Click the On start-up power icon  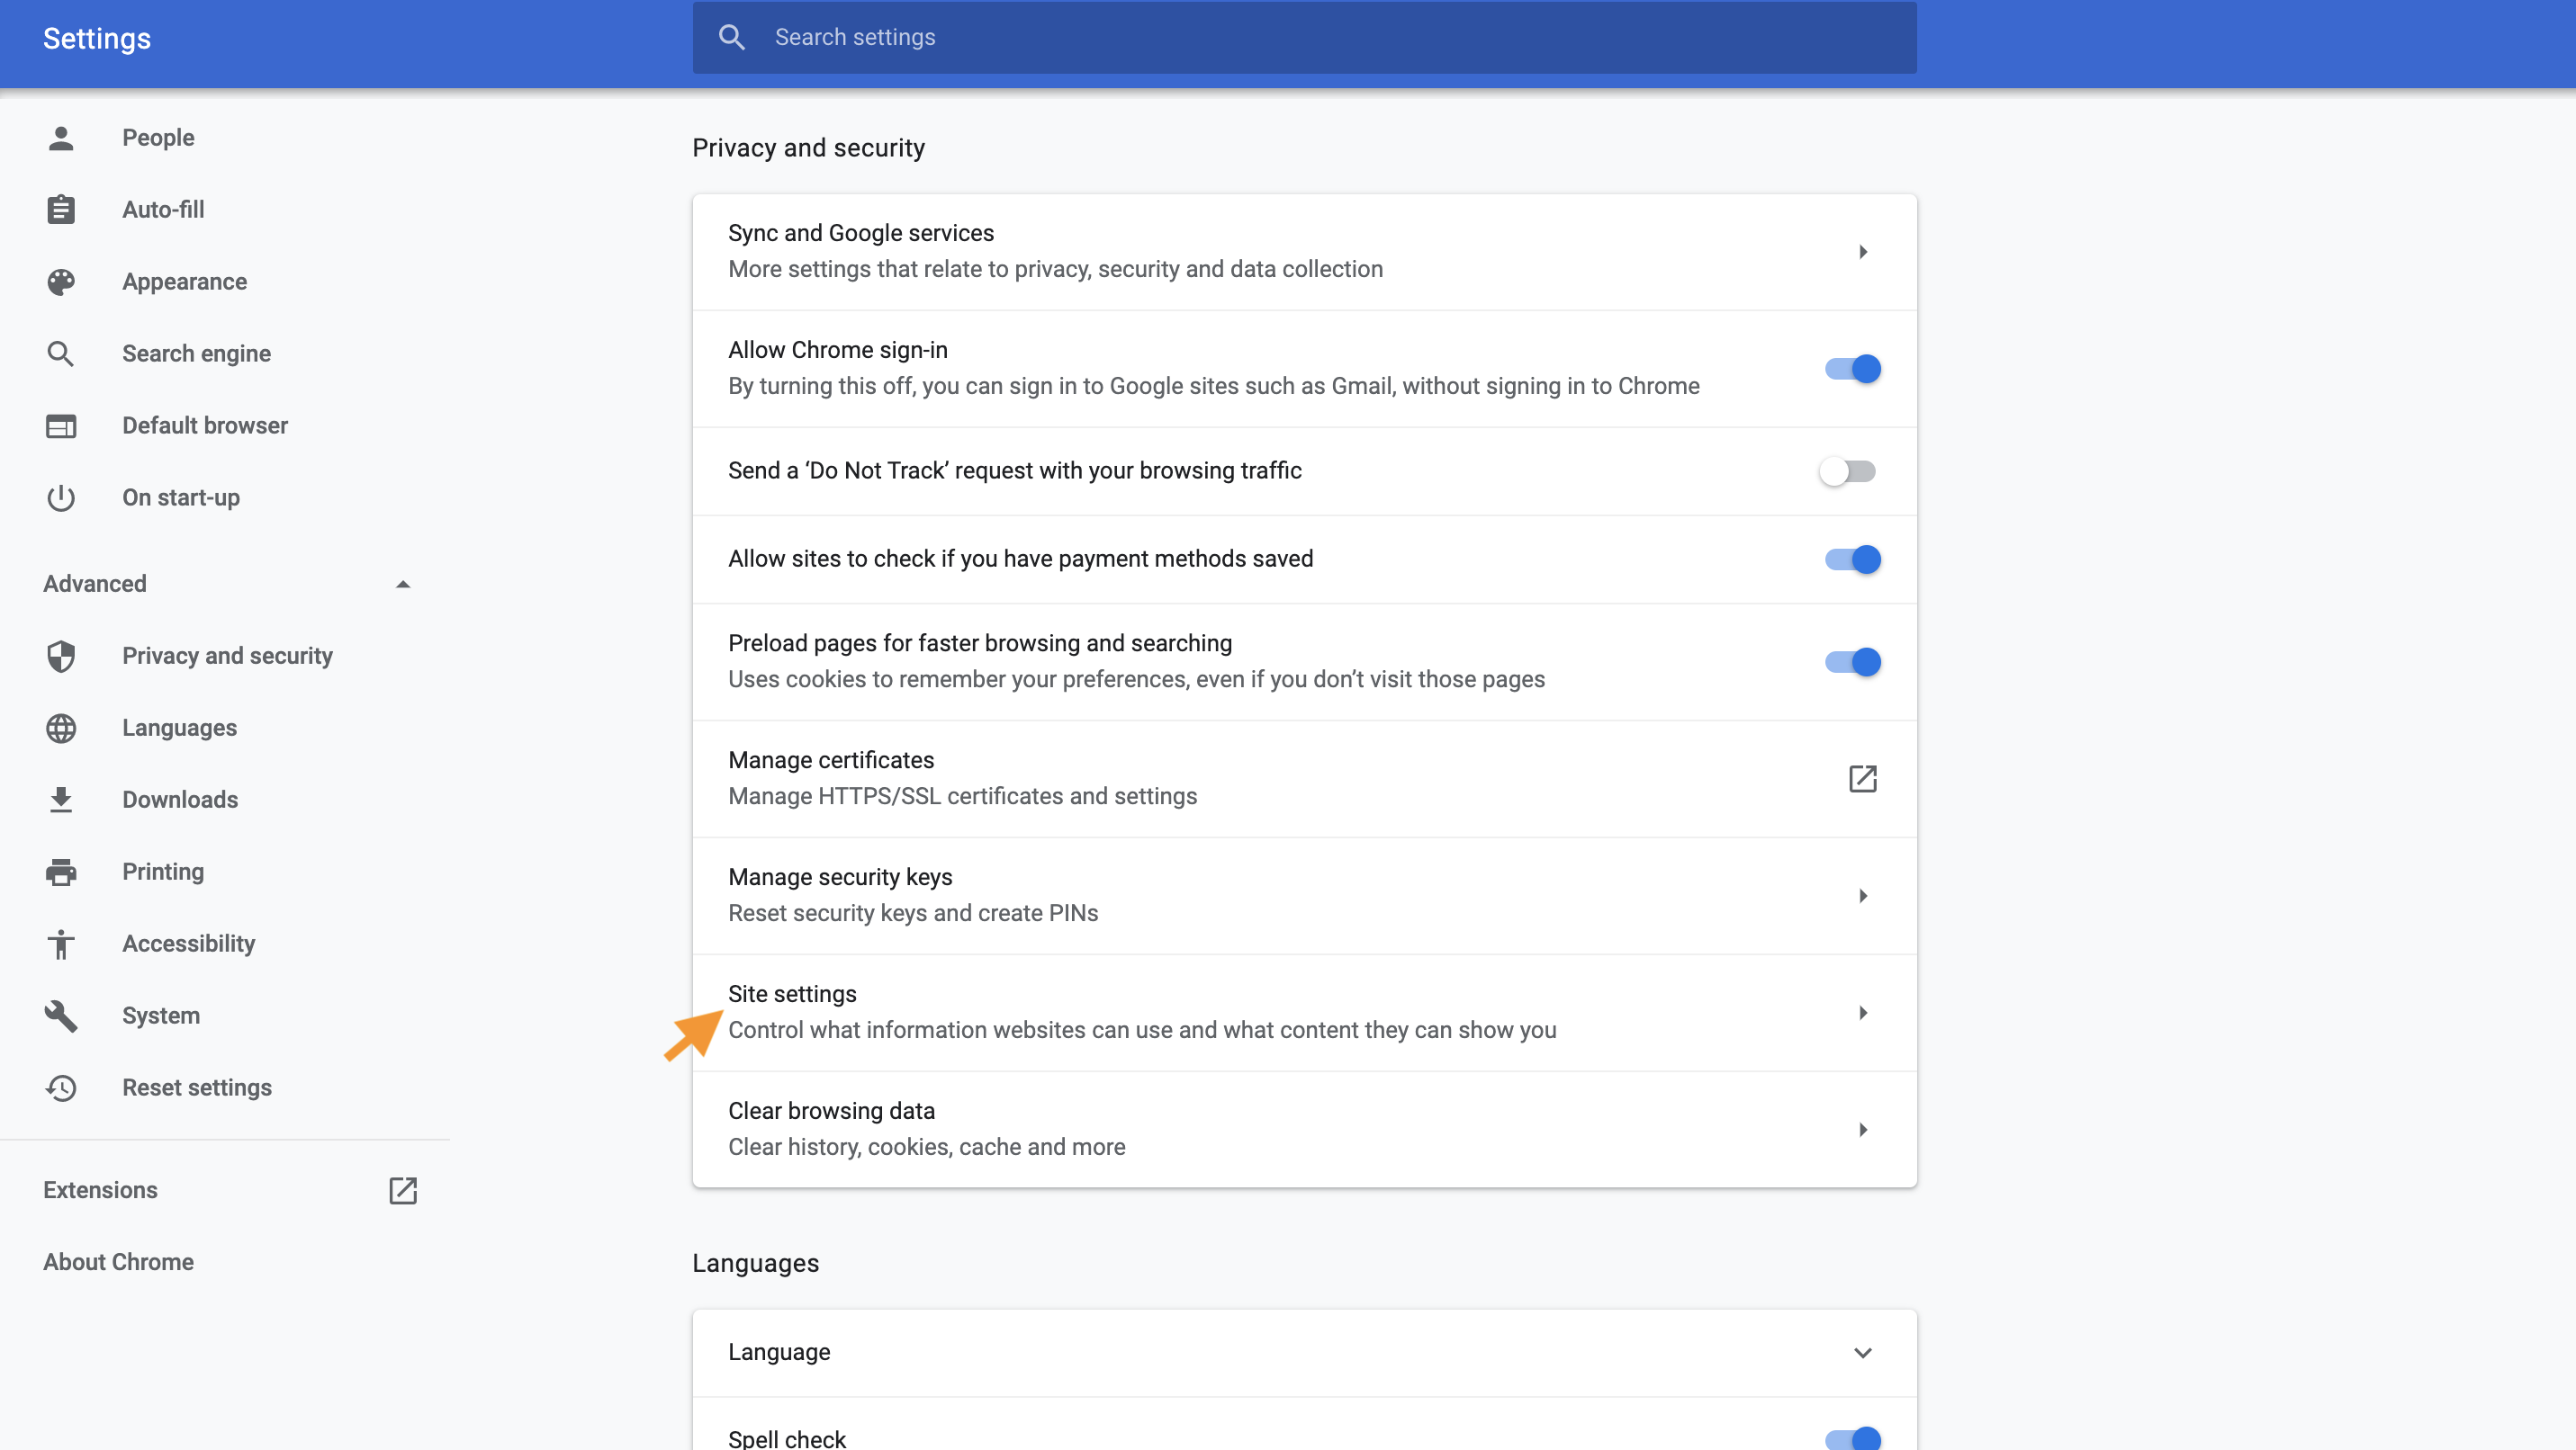coord(61,497)
